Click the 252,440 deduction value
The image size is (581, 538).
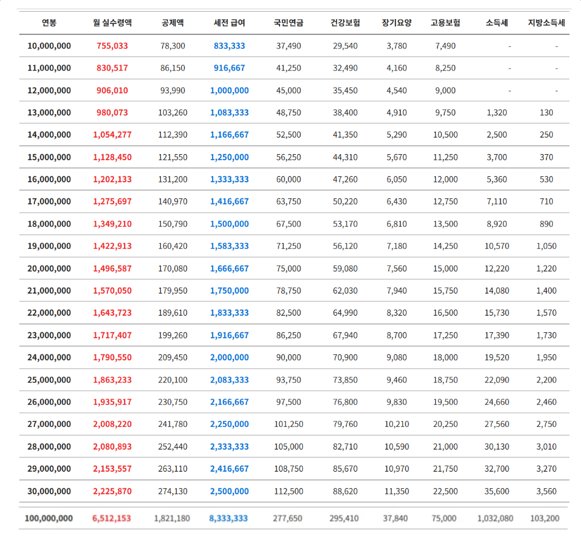point(173,447)
